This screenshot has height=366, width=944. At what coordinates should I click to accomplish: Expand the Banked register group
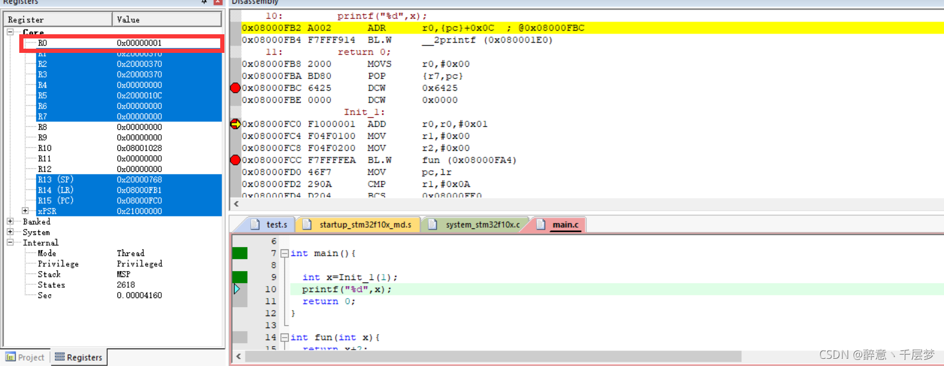tap(10, 222)
